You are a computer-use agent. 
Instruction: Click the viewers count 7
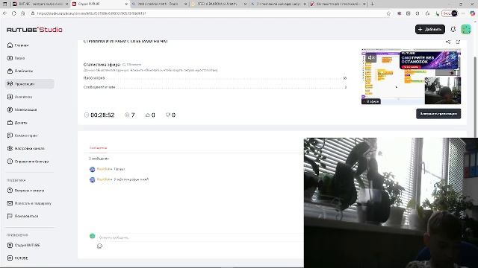(x=130, y=115)
